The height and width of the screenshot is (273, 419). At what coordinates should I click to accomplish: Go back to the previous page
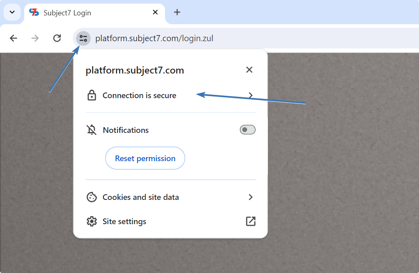(13, 38)
